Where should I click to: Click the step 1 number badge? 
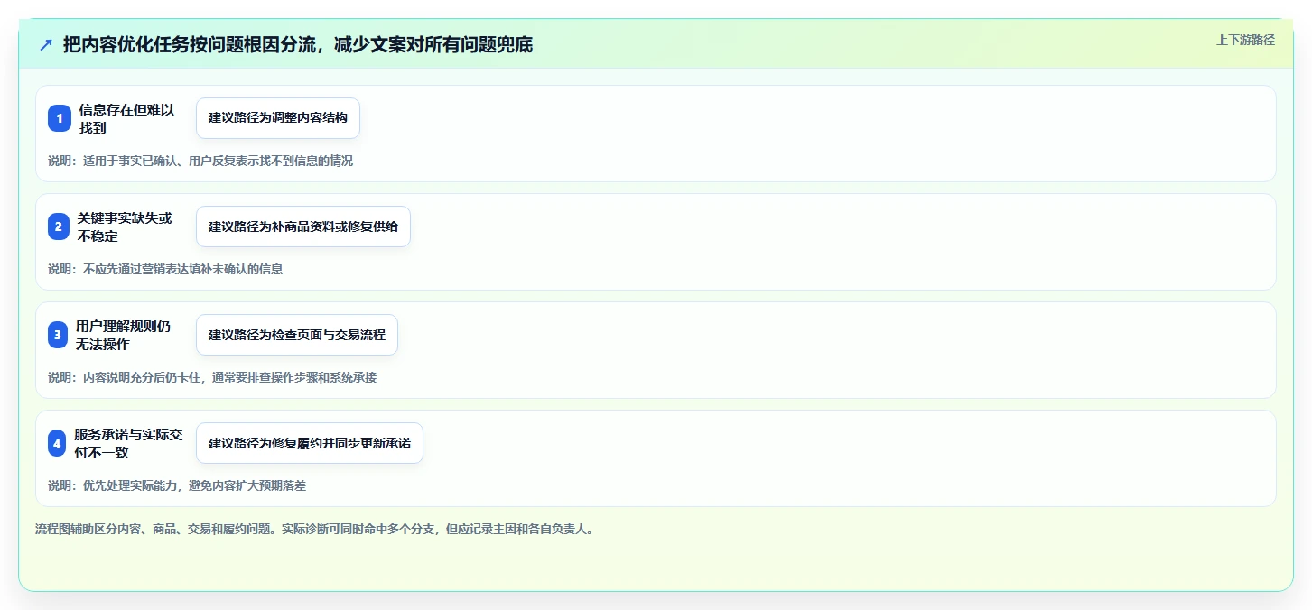point(60,118)
